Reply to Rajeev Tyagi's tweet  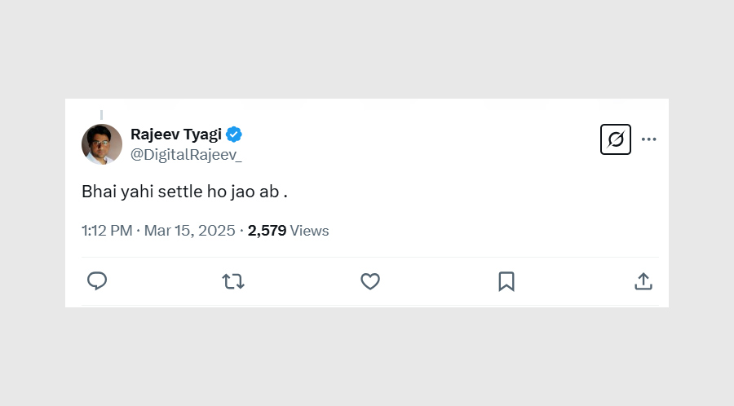[97, 281]
